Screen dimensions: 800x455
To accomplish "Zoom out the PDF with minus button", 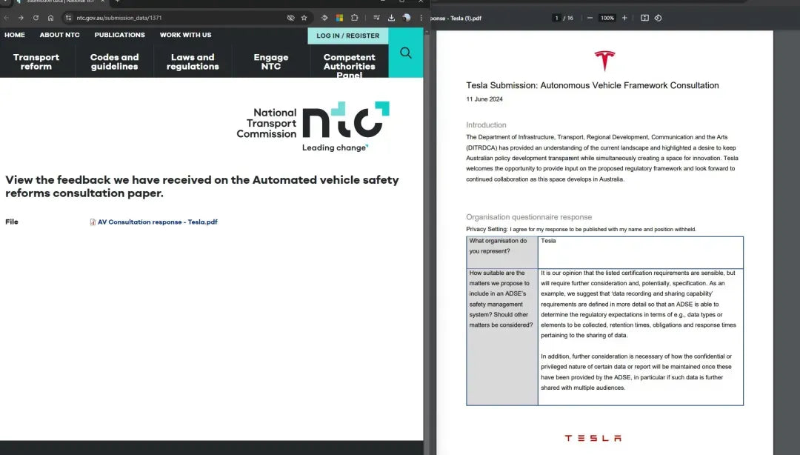I will (590, 18).
